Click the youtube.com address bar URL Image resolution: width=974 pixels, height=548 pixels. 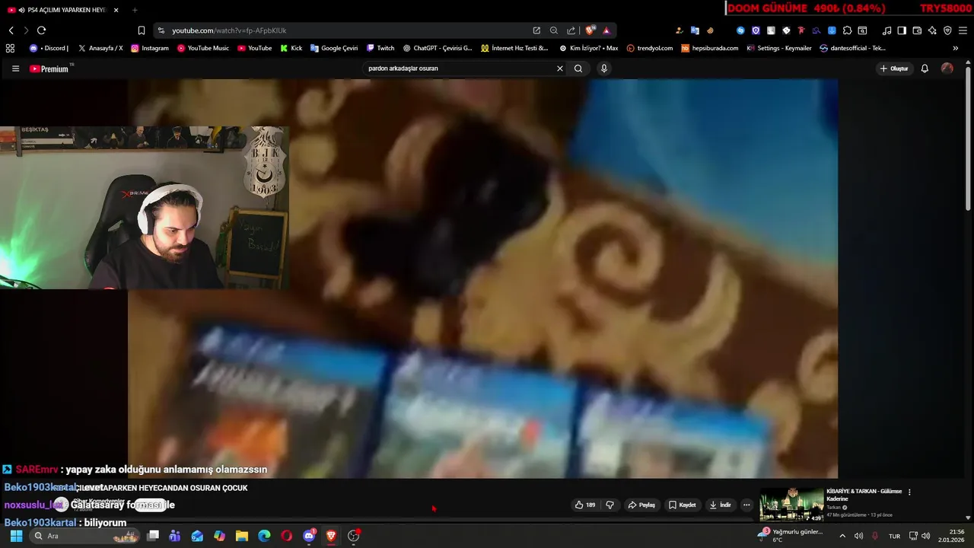229,30
